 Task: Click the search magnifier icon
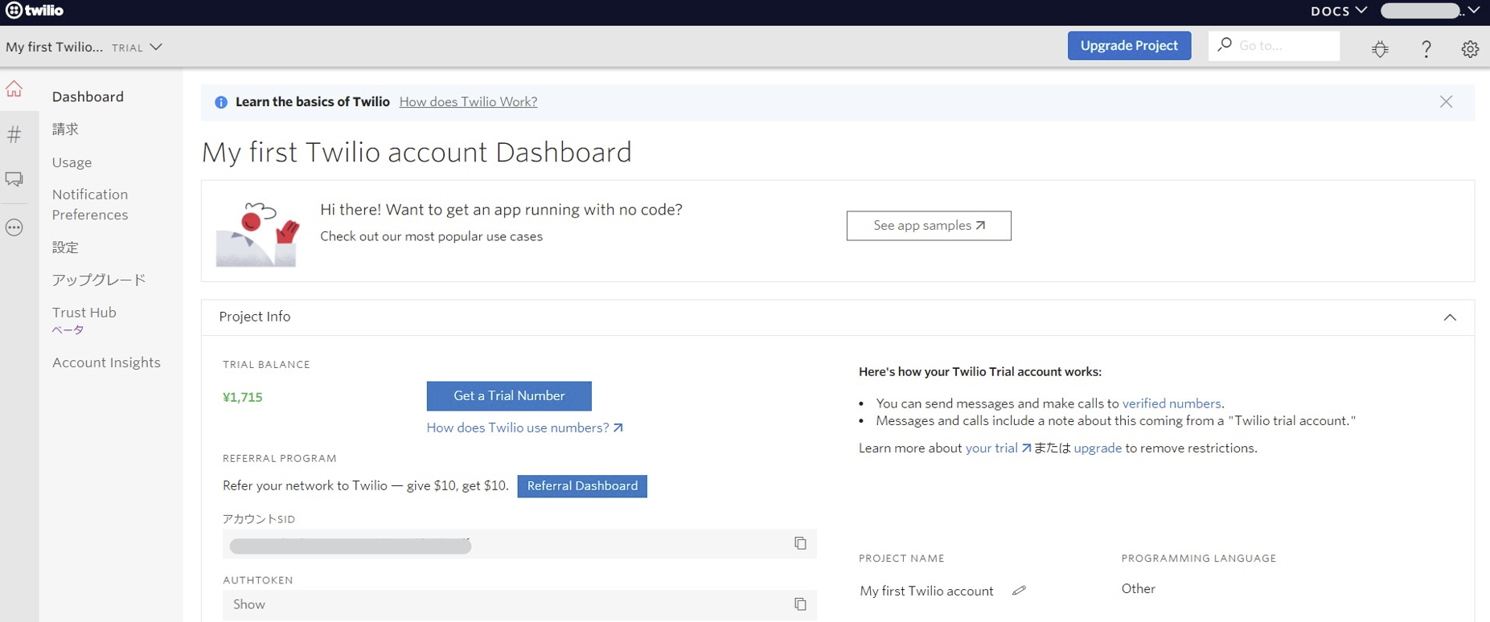[1225, 45]
